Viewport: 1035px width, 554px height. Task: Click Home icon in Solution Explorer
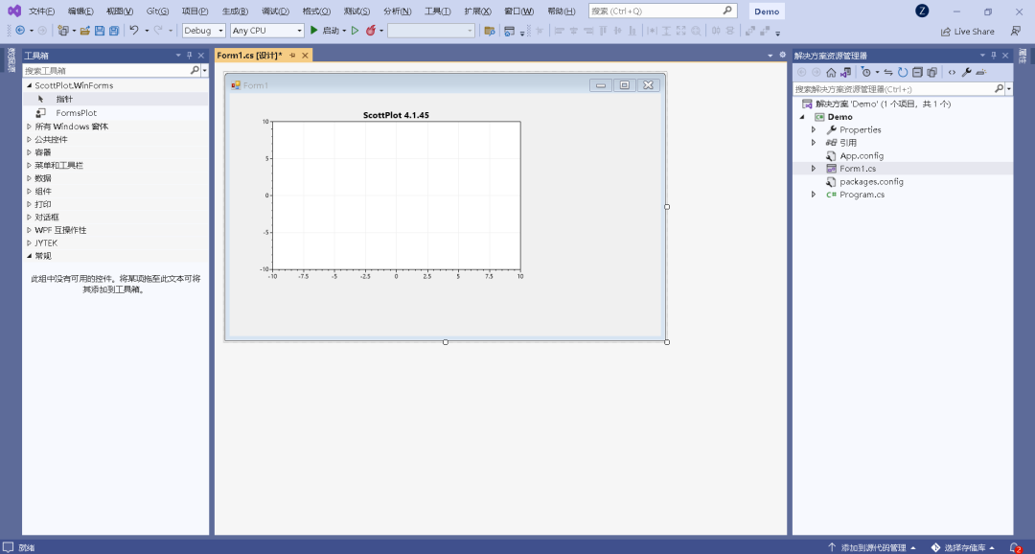pyautogui.click(x=831, y=72)
